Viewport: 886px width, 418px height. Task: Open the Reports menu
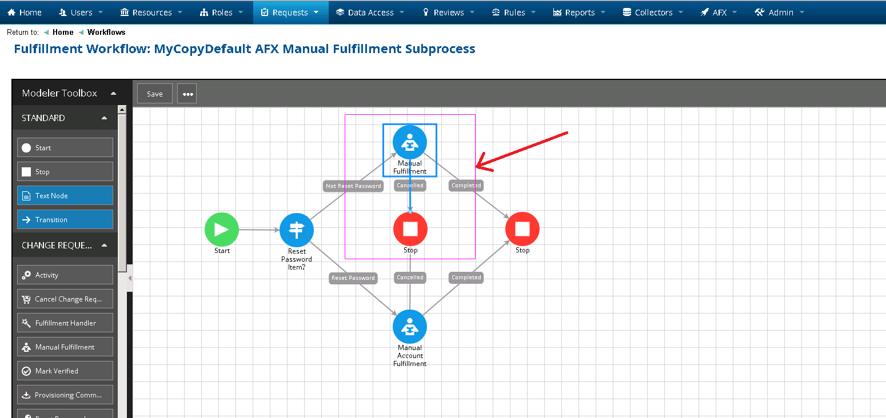pos(579,12)
